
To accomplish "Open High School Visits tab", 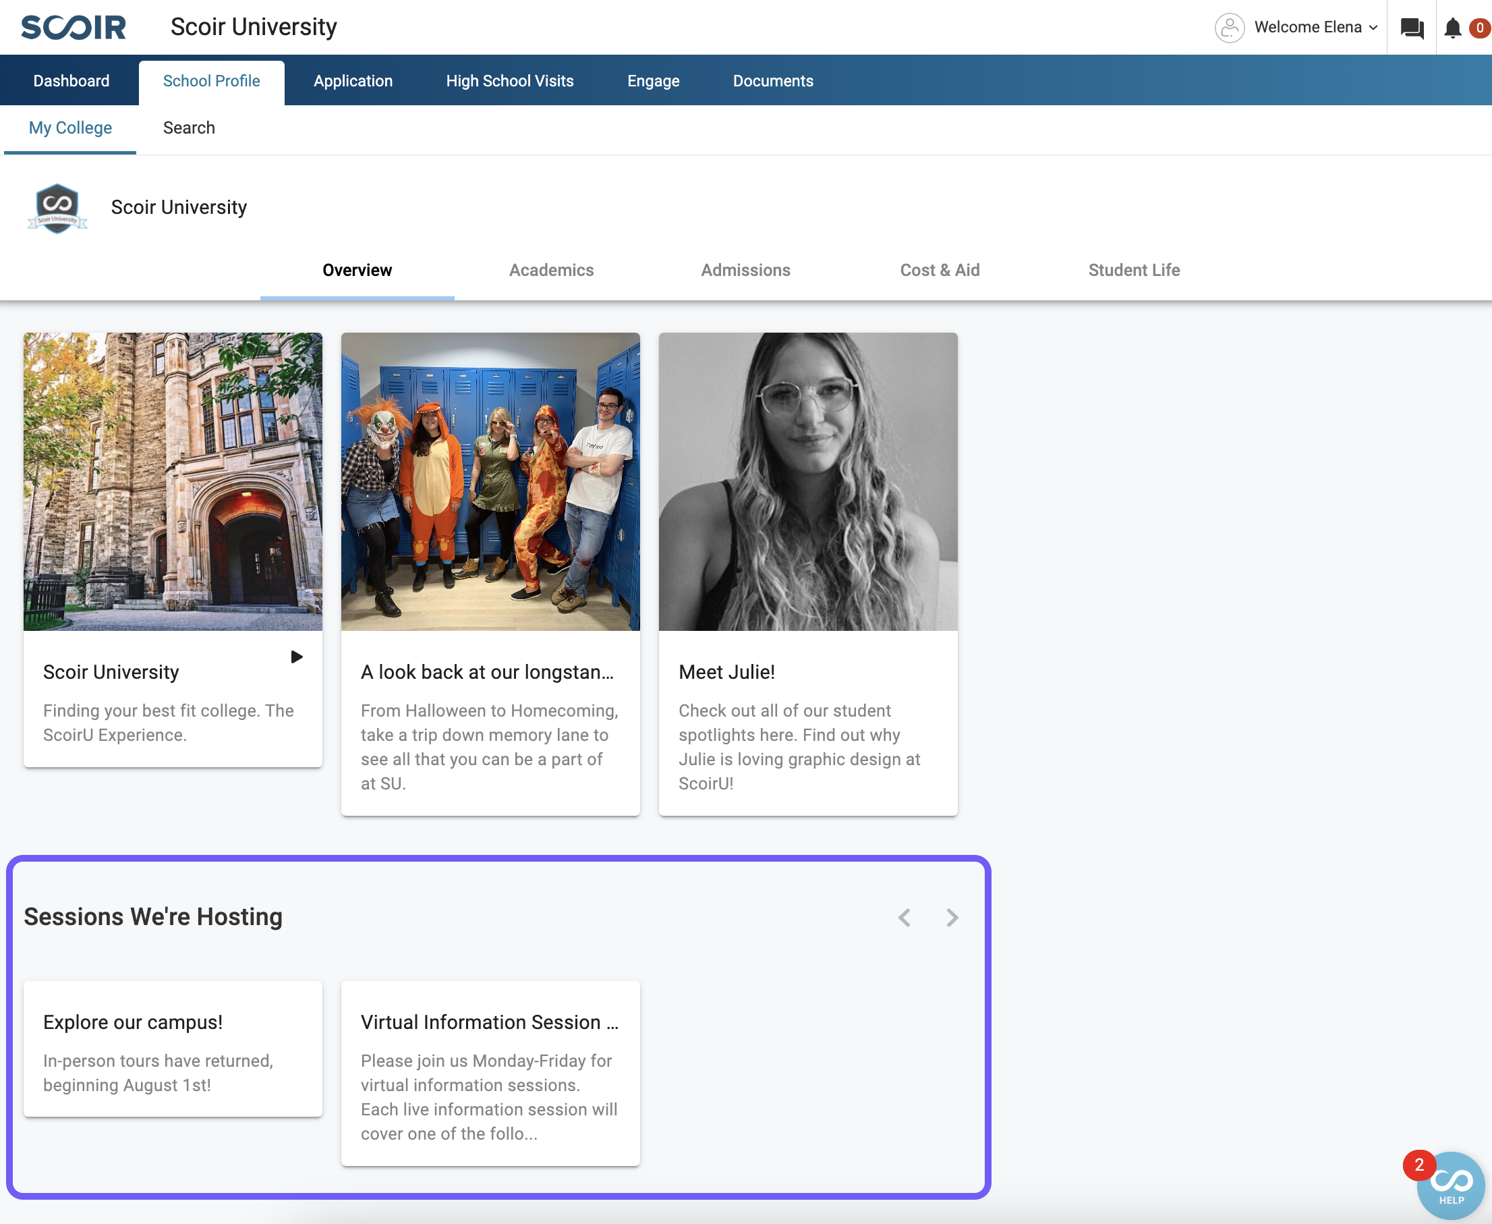I will pyautogui.click(x=509, y=81).
